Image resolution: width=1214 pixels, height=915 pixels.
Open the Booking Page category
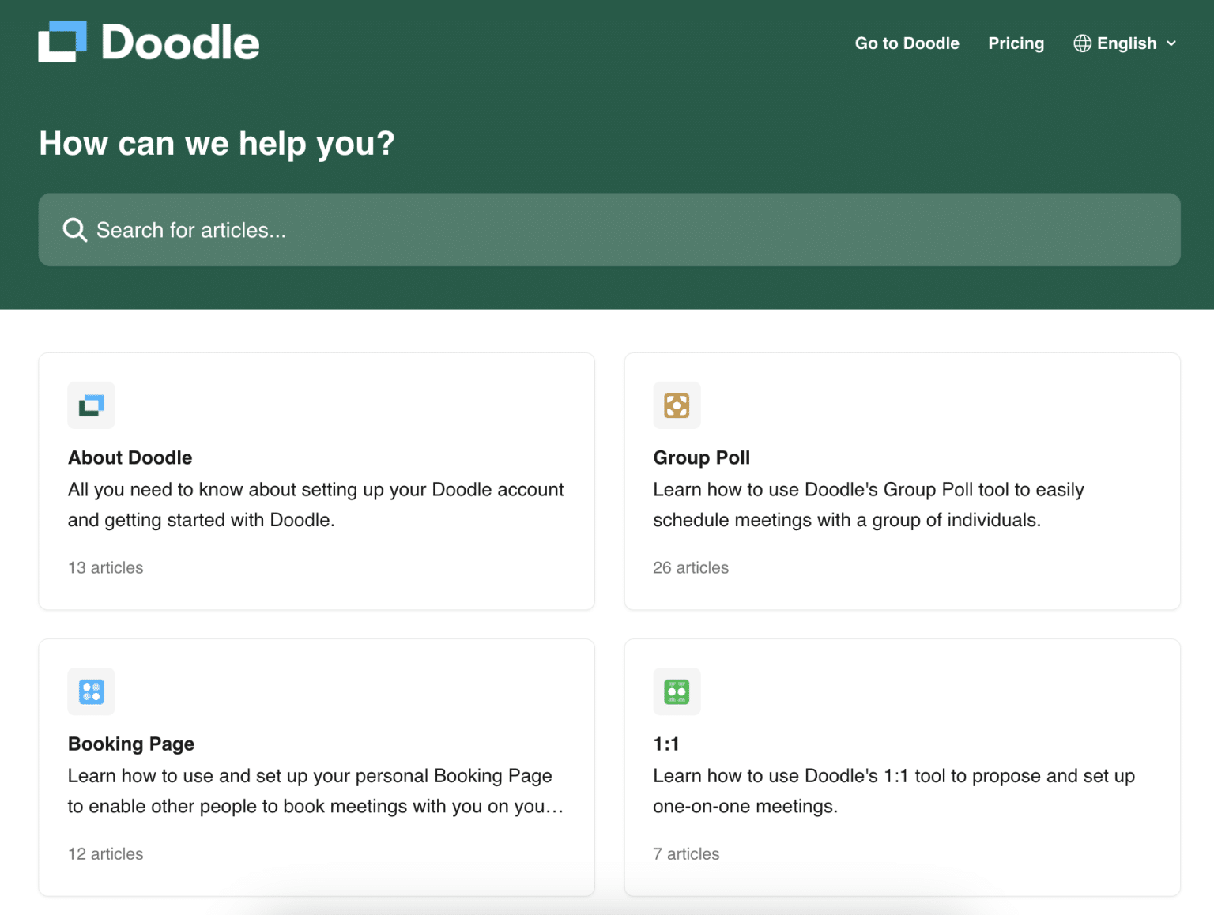[316, 767]
